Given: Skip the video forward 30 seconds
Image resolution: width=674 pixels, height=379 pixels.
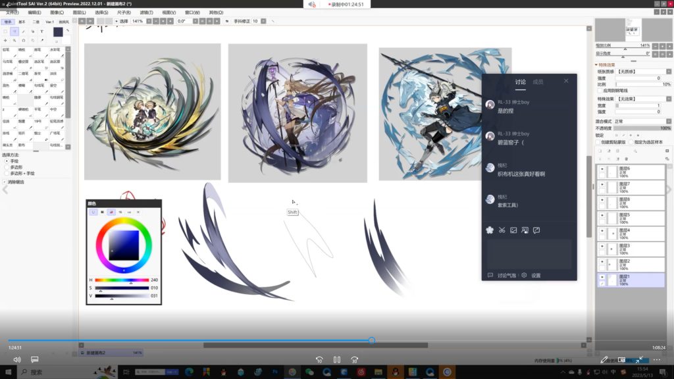Looking at the screenshot, I should click(x=354, y=360).
